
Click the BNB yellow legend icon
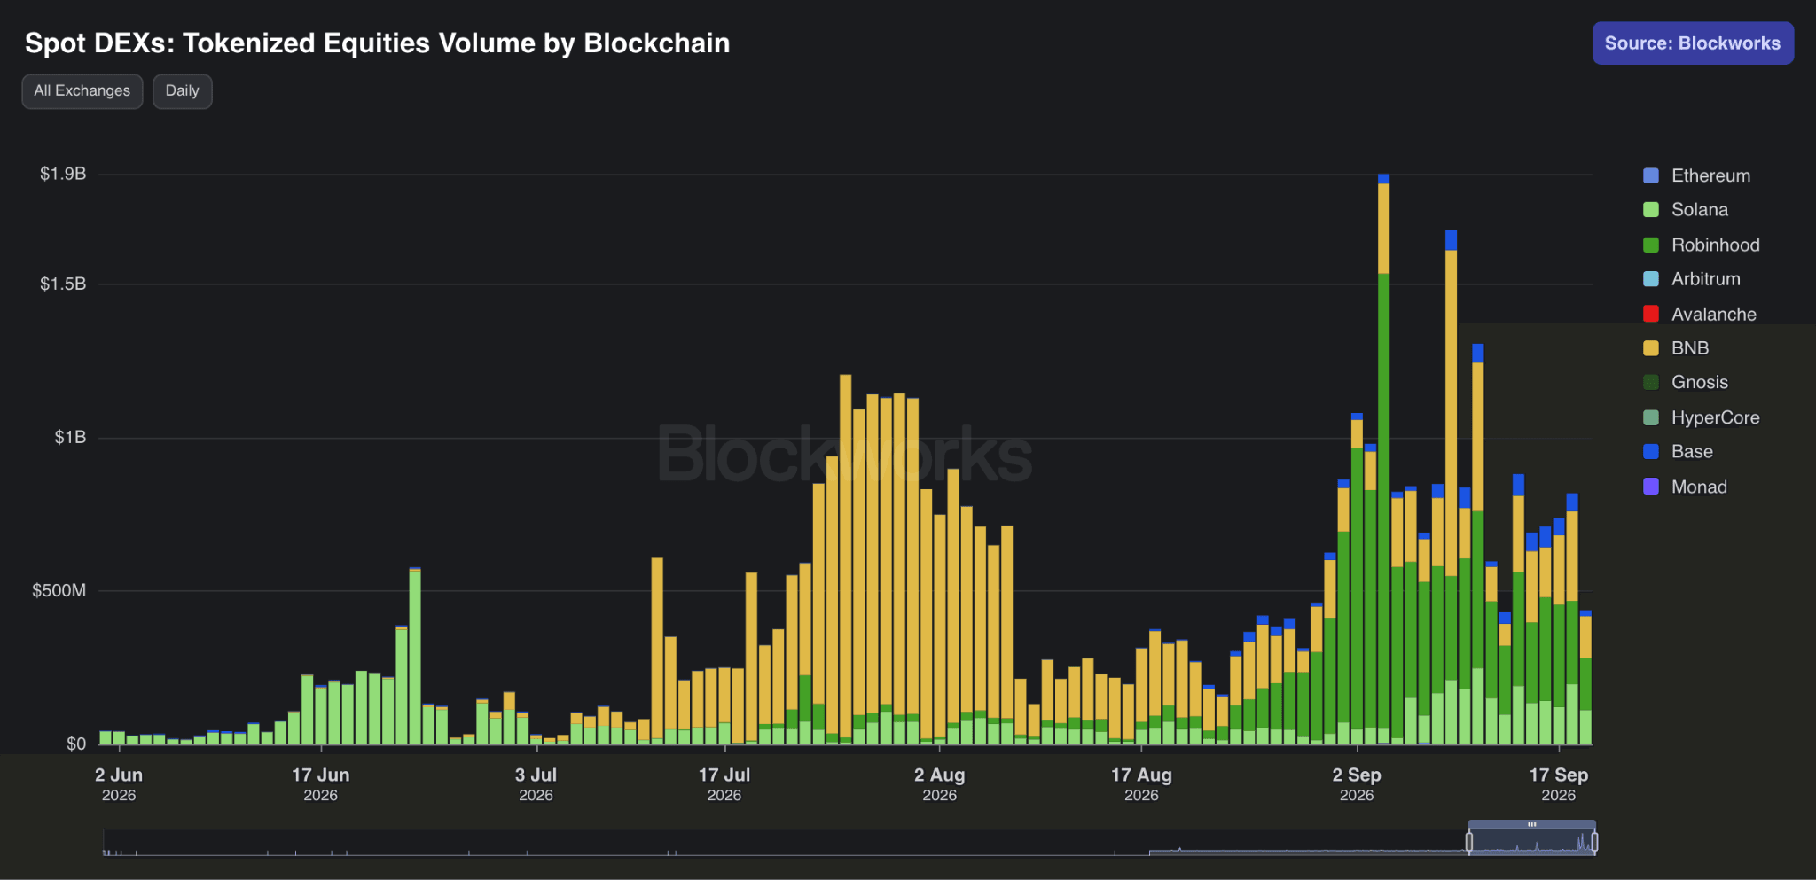click(x=1651, y=348)
